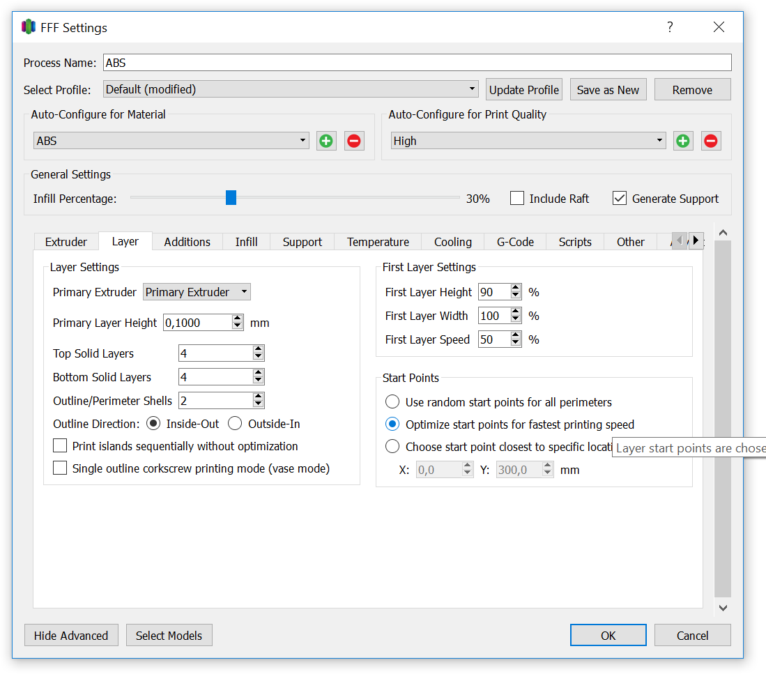Click the scrollbar up arrow
Screen dimensions: 766x674
(723, 233)
